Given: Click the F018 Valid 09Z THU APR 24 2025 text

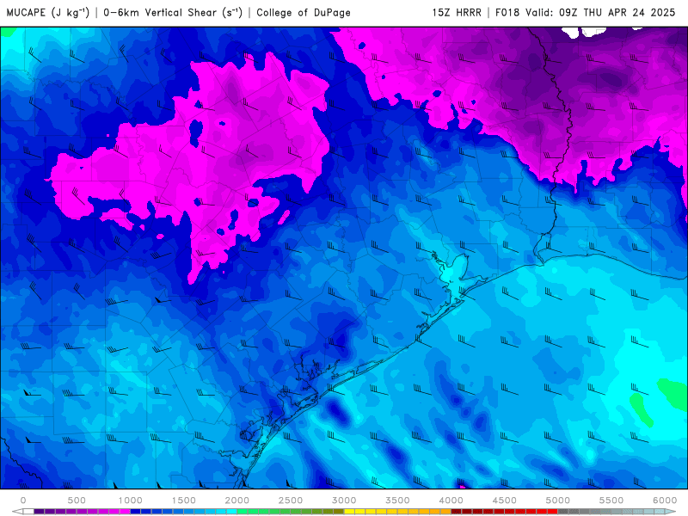Looking at the screenshot, I should [586, 12].
